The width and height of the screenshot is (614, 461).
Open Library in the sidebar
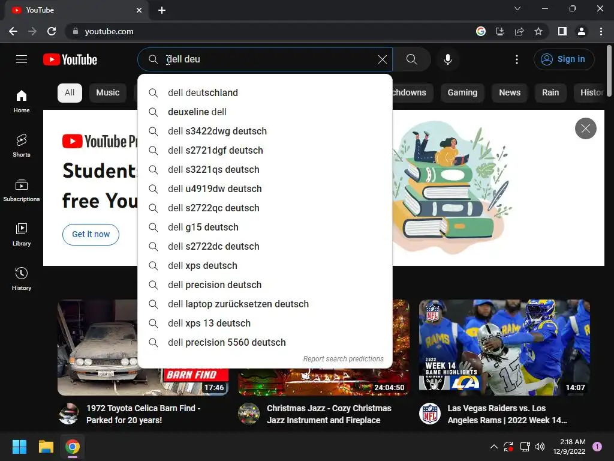22,235
